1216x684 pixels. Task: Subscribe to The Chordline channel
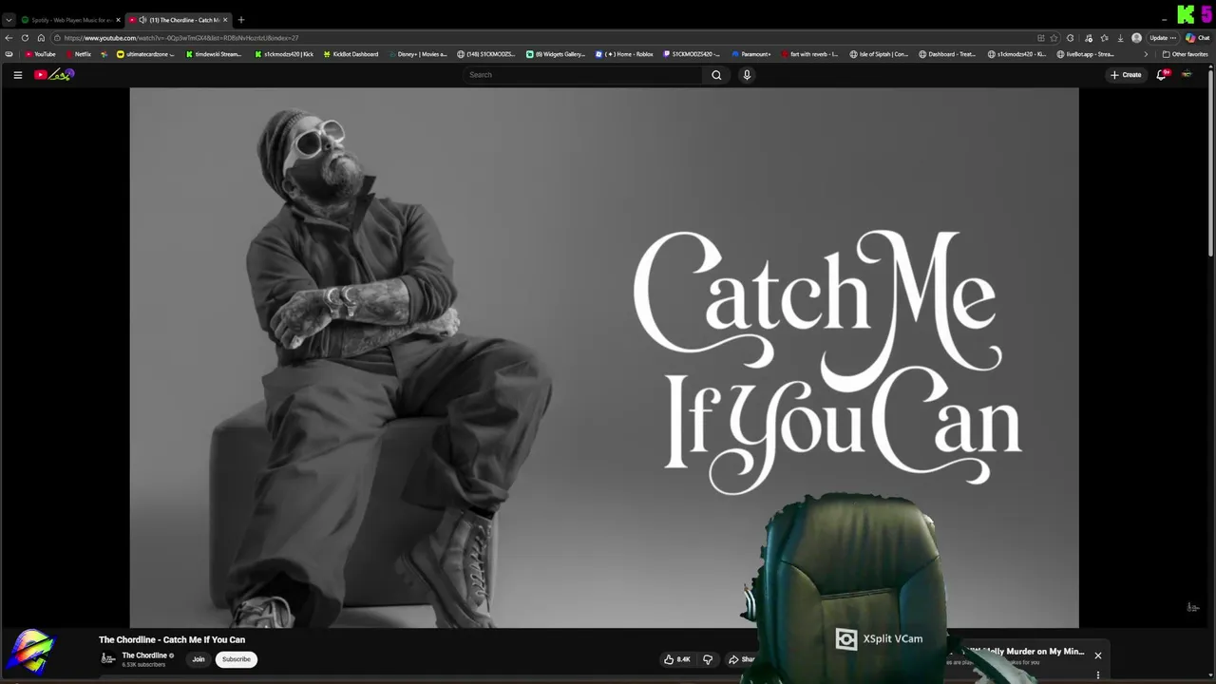pyautogui.click(x=237, y=659)
